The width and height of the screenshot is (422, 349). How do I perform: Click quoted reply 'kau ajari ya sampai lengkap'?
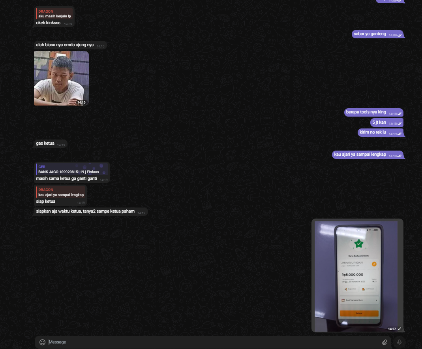point(61,192)
